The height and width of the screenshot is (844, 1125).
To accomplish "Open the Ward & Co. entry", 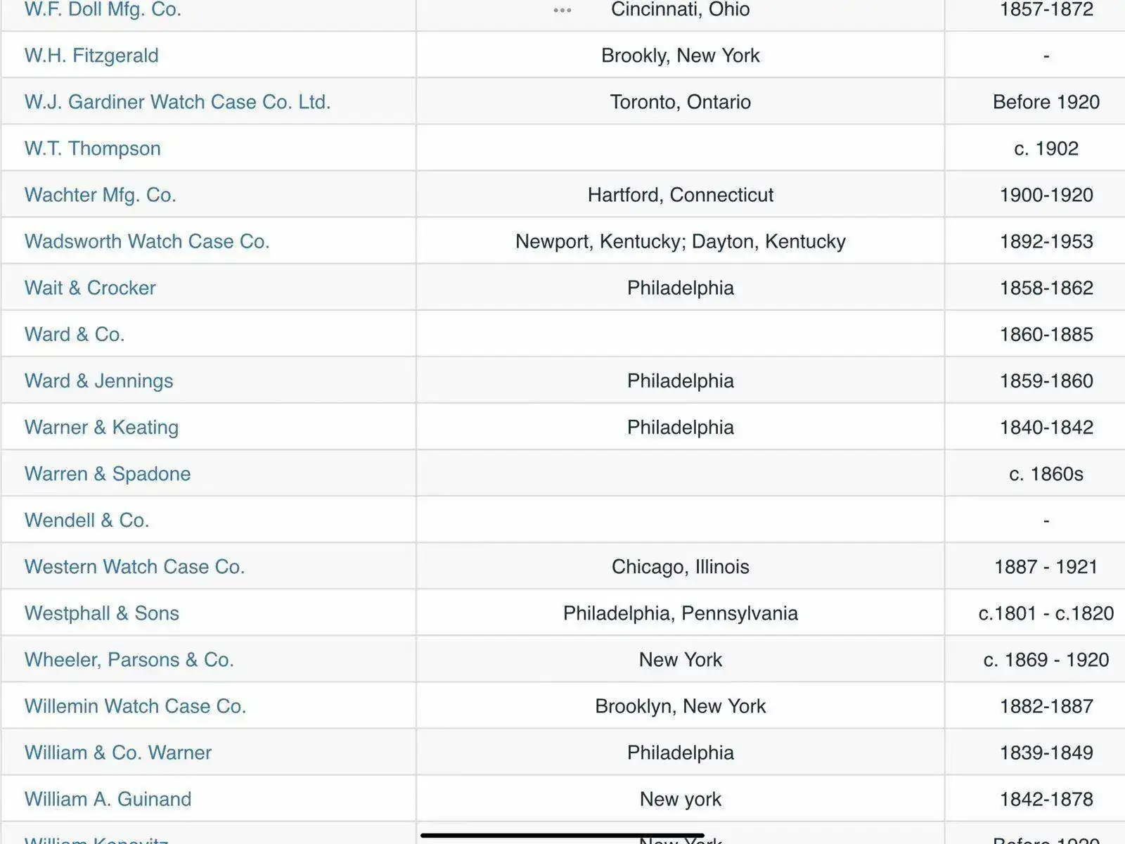I will [x=75, y=334].
